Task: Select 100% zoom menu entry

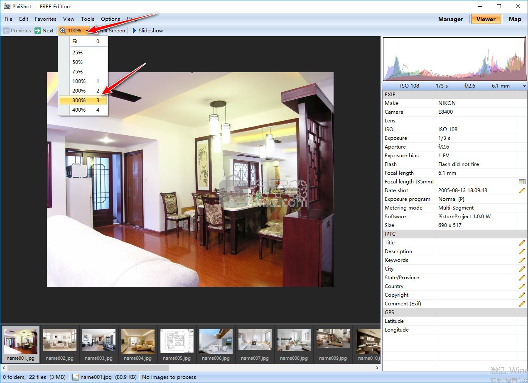Action: click(x=83, y=81)
